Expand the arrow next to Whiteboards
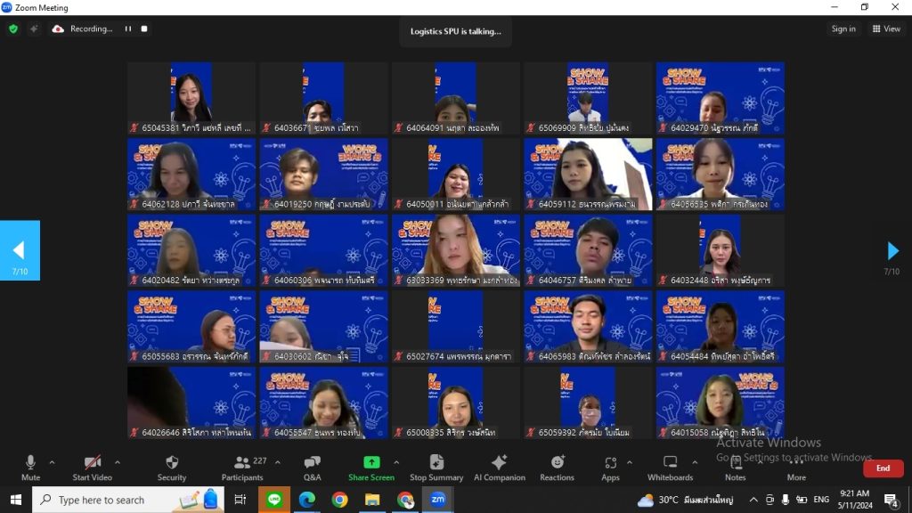This screenshot has width=912, height=513. tap(695, 462)
